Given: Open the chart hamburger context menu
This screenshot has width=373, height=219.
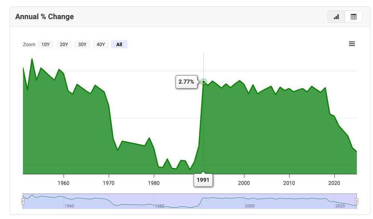Looking at the screenshot, I should (352, 44).
